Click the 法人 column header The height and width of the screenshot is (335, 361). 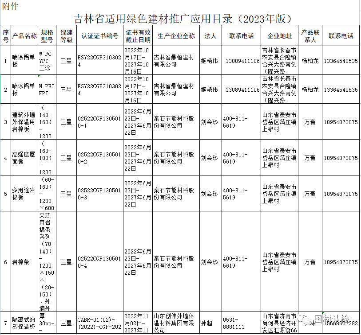click(210, 36)
